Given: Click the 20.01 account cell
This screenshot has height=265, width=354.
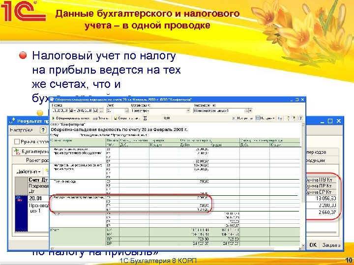Looking at the screenshot, I should 38,199.
